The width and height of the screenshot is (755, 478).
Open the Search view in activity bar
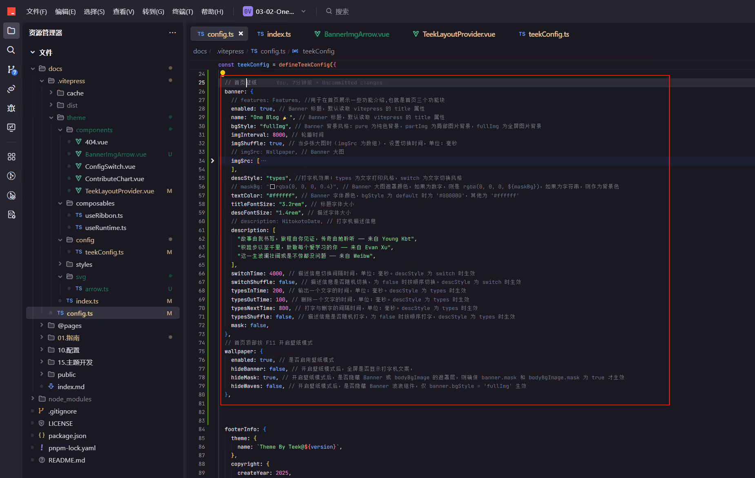(x=11, y=50)
